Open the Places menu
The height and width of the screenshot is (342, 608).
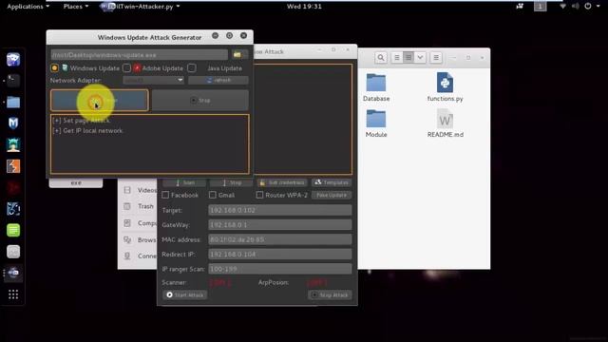[x=76, y=7]
